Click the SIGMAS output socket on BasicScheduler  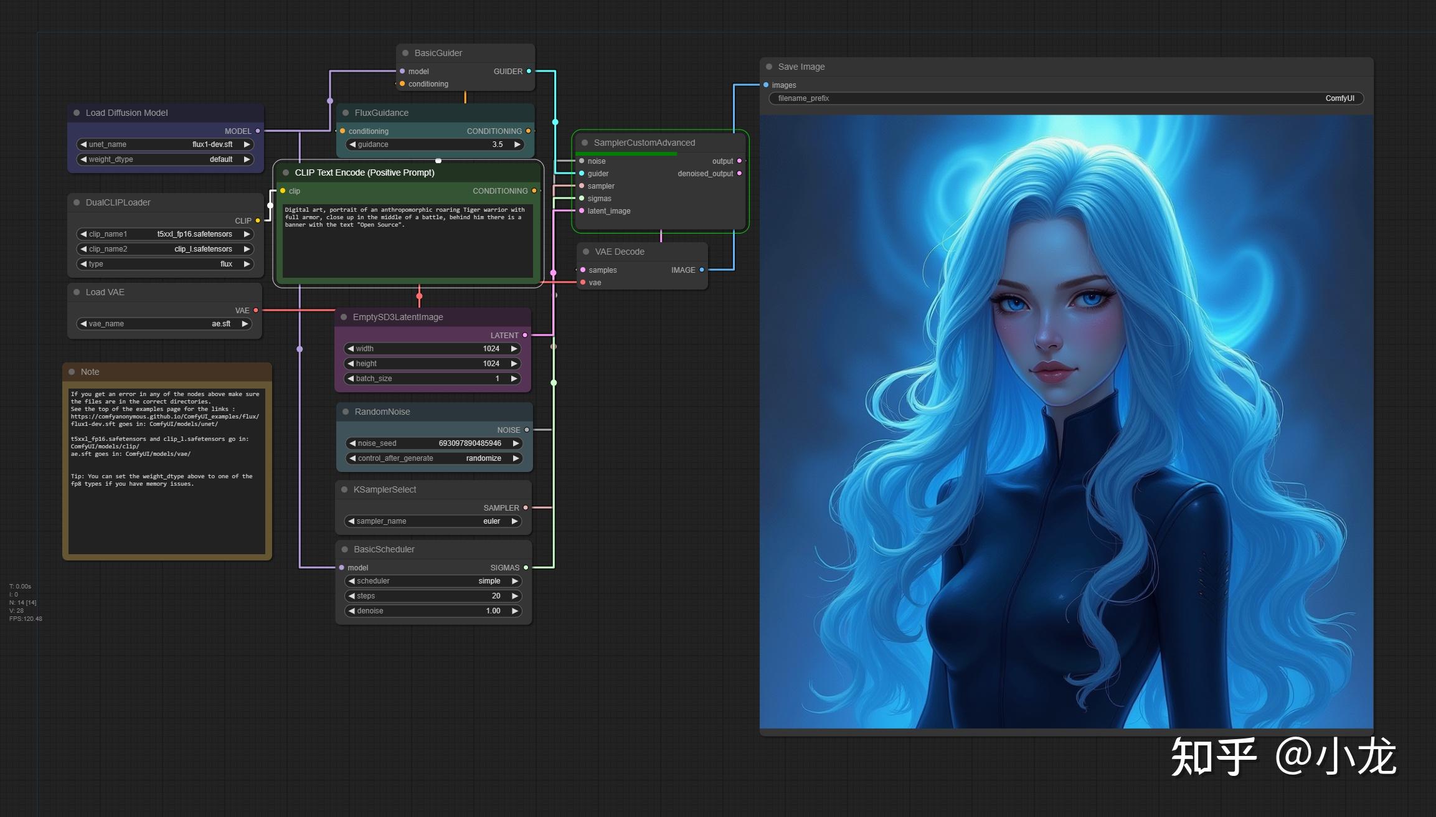coord(526,567)
